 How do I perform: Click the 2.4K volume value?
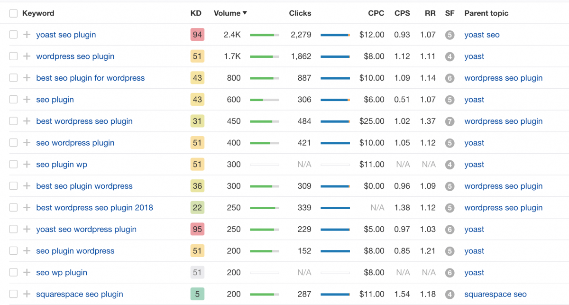(232, 35)
